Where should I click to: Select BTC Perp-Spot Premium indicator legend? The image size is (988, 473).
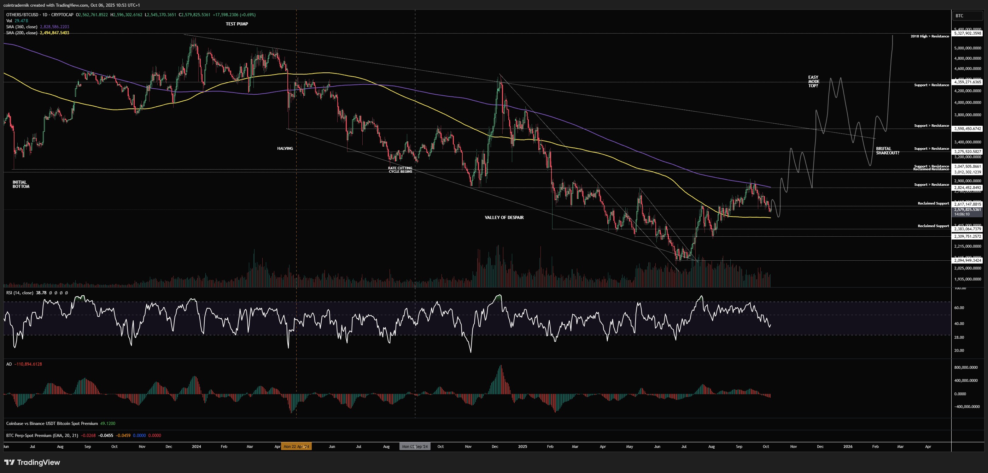42,436
